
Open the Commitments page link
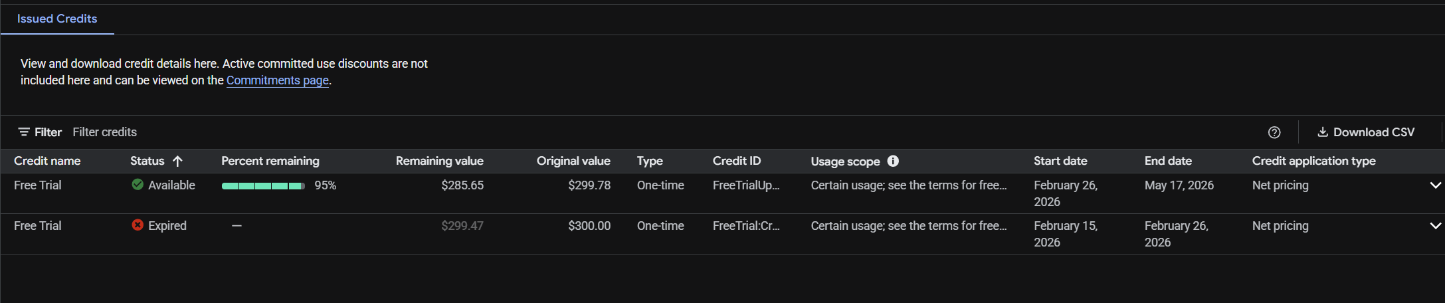point(277,80)
